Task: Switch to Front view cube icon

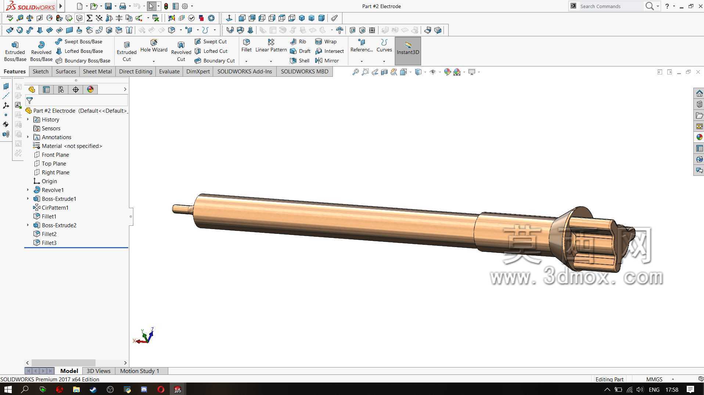Action: [x=242, y=18]
